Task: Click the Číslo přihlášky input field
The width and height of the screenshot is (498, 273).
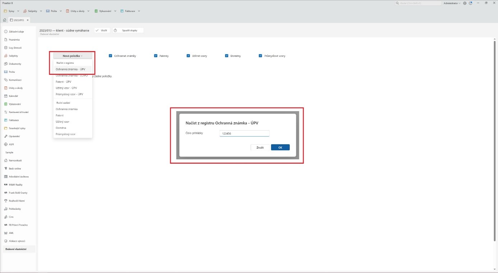Action: tap(244, 133)
